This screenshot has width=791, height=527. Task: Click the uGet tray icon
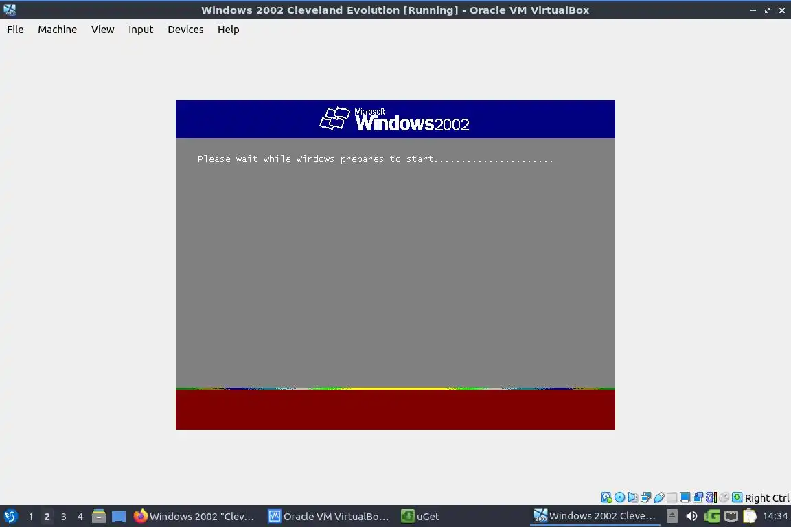tap(712, 516)
